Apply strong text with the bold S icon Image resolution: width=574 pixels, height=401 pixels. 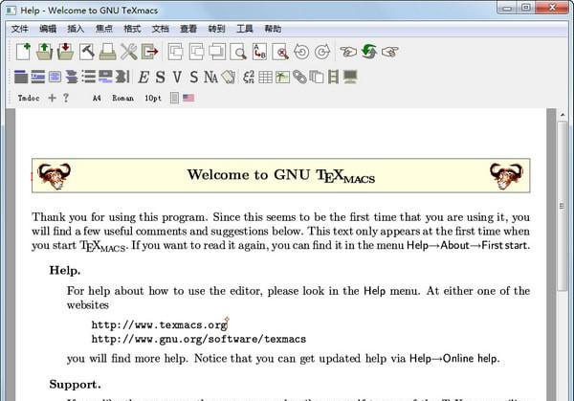point(160,77)
